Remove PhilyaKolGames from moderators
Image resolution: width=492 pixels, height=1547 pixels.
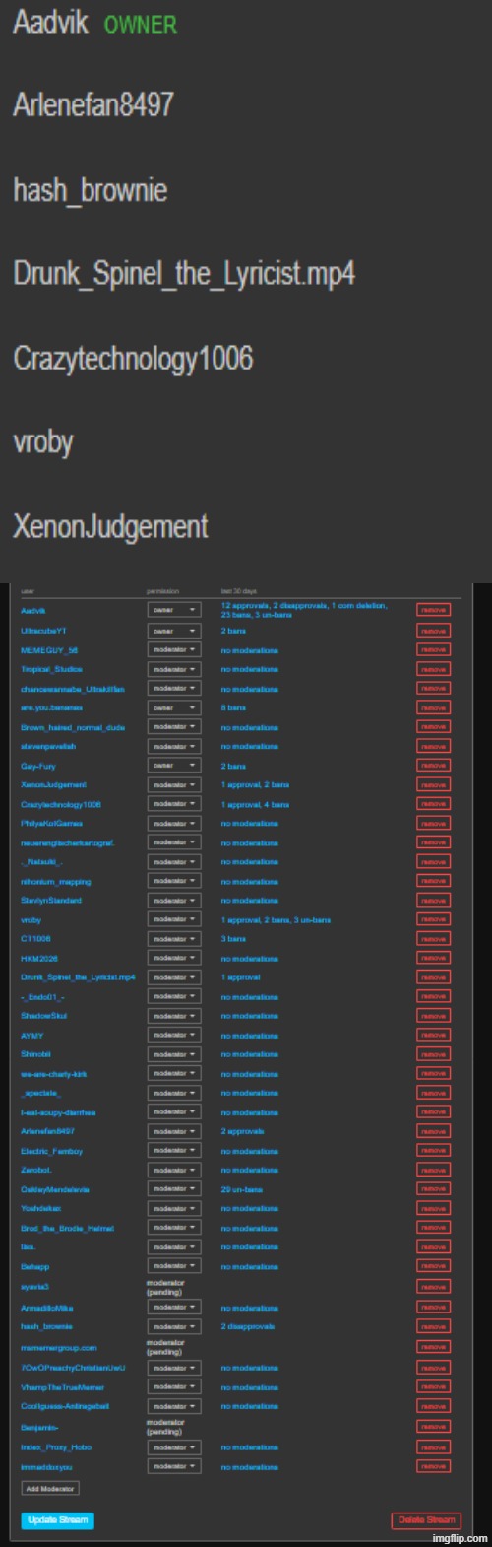[434, 823]
